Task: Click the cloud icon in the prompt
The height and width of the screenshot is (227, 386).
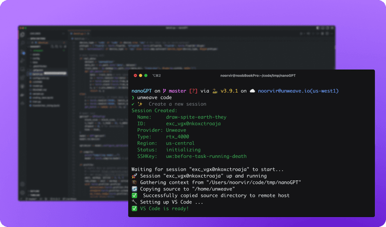Action: click(252, 91)
